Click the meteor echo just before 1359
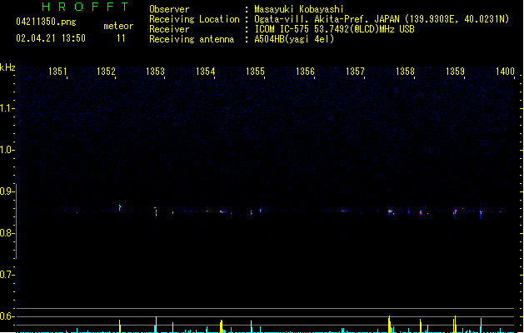The height and width of the screenshot is (333, 524). (455, 211)
